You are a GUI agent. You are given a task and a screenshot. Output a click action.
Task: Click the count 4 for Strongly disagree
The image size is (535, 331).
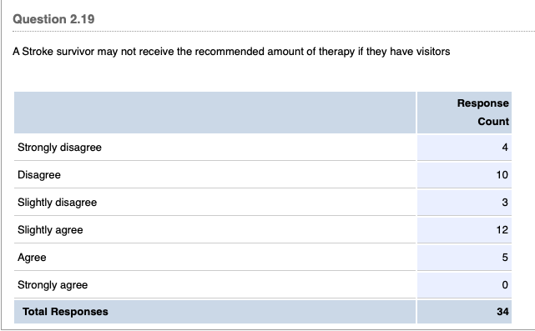(x=505, y=148)
